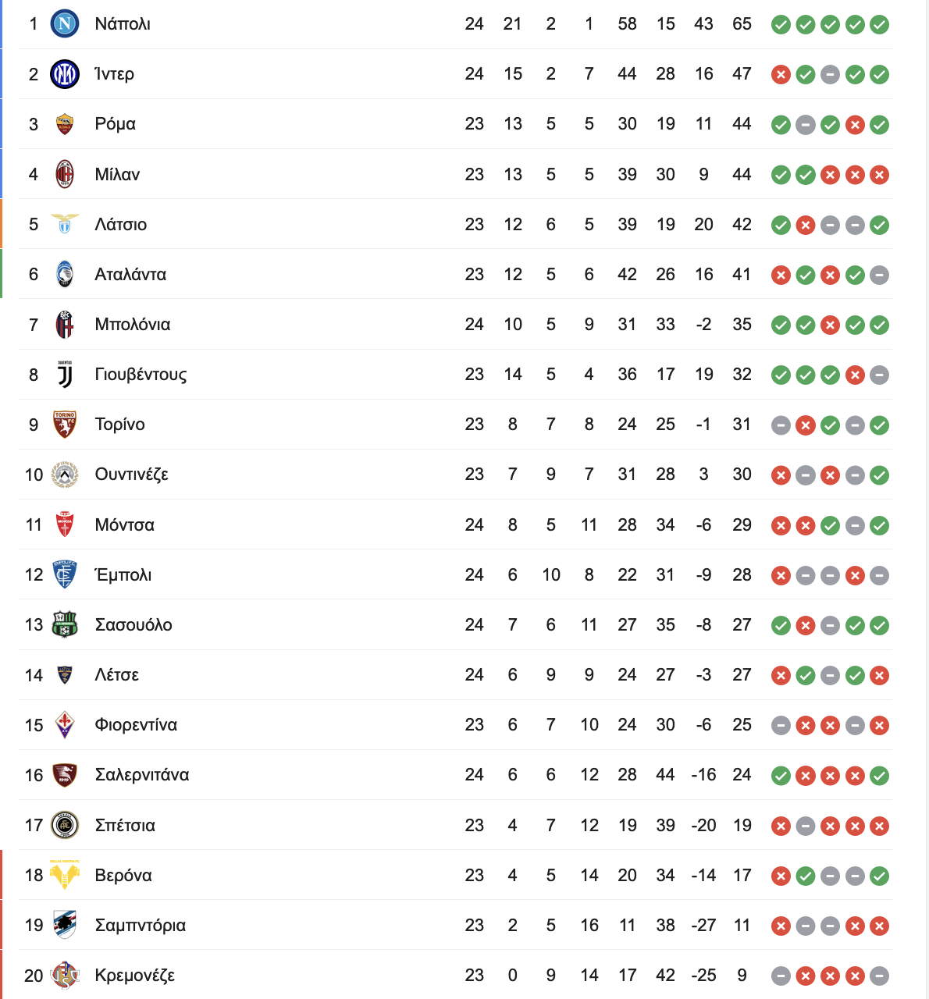Click the yellow Verona crest
The image size is (929, 999).
coord(65,876)
